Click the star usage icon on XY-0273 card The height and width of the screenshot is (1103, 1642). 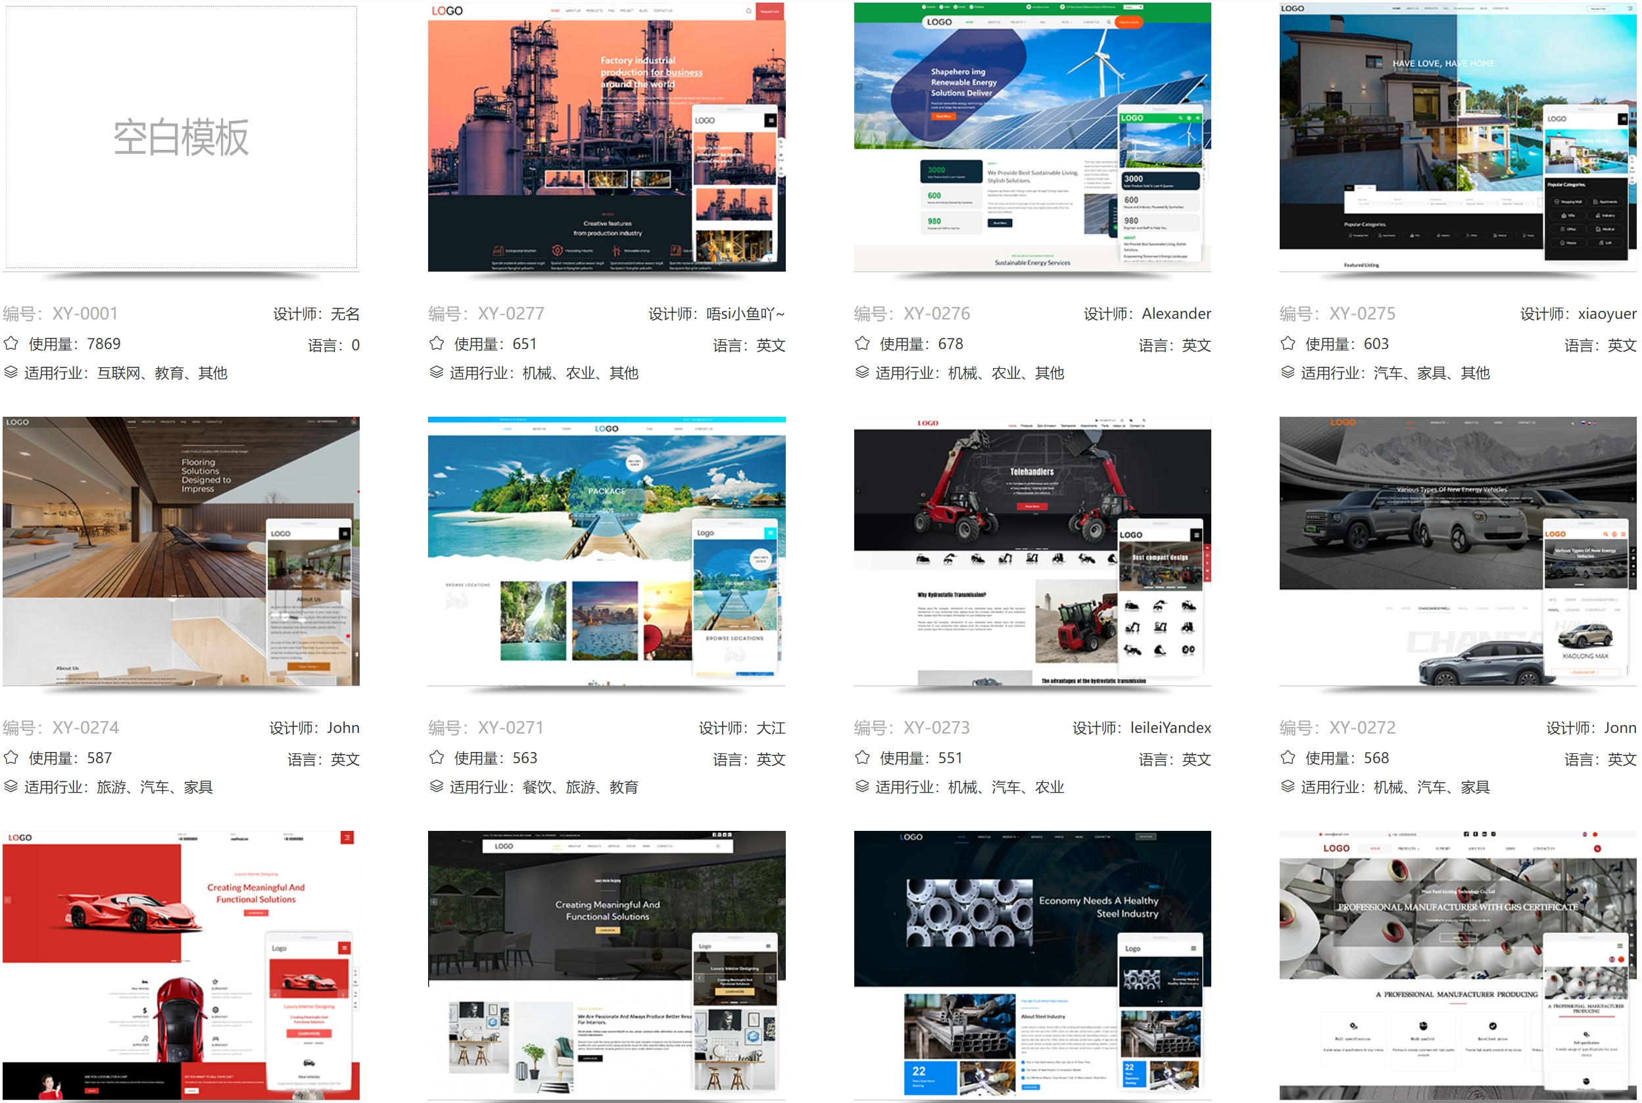point(862,758)
